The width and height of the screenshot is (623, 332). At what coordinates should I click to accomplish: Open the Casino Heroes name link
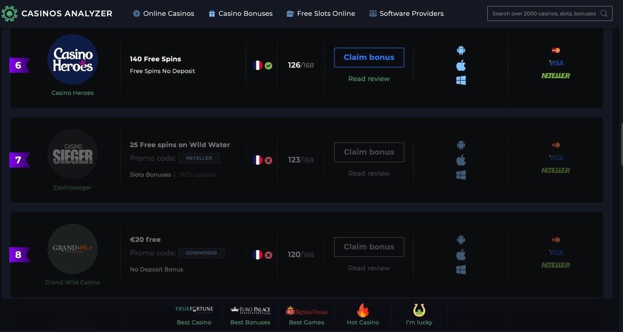click(72, 93)
